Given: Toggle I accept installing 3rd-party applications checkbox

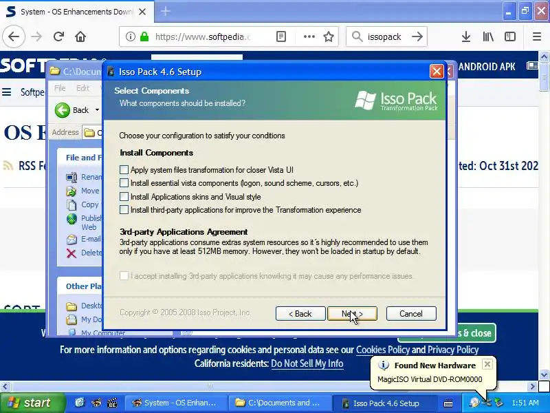Looking at the screenshot, I should [x=124, y=276].
